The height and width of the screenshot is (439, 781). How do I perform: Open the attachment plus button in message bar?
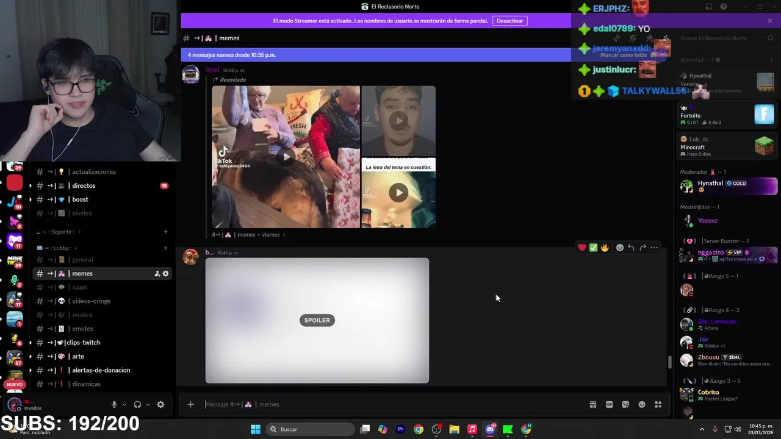coord(190,404)
